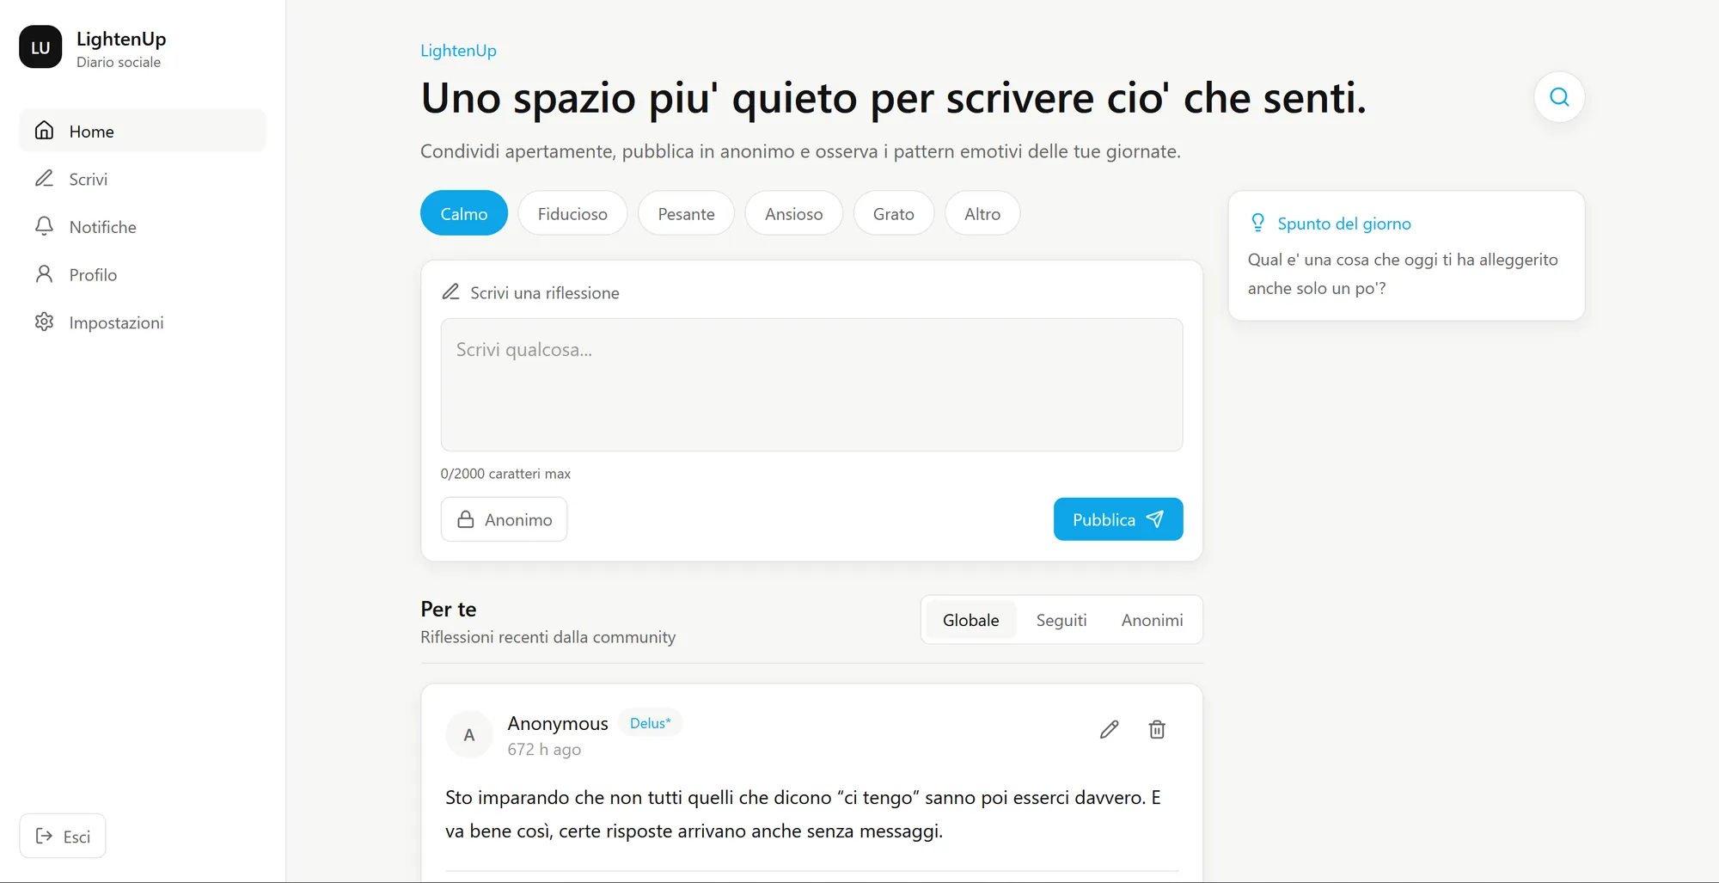Switch to the Anonimi feed tab
This screenshot has height=883, width=1719.
pos(1152,620)
